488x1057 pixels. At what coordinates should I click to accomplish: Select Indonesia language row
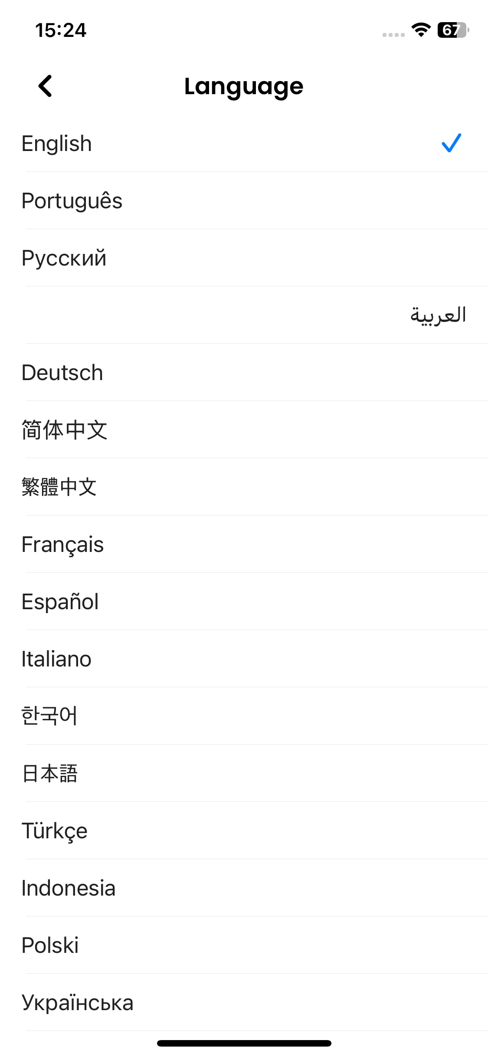click(x=244, y=888)
